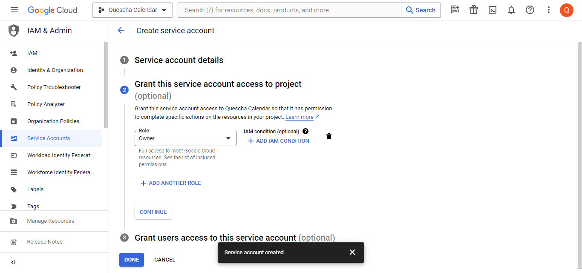Click the search resources input field

click(x=290, y=10)
